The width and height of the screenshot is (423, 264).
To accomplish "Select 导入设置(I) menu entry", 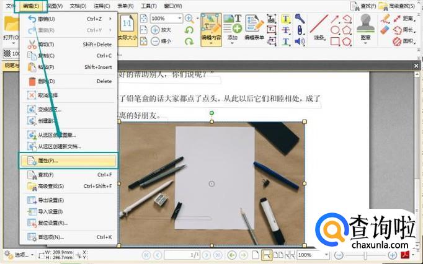I will [x=69, y=211].
